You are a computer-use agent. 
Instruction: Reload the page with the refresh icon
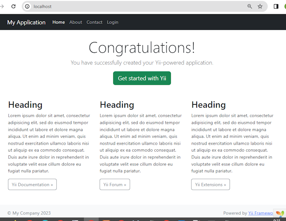(x=13, y=7)
